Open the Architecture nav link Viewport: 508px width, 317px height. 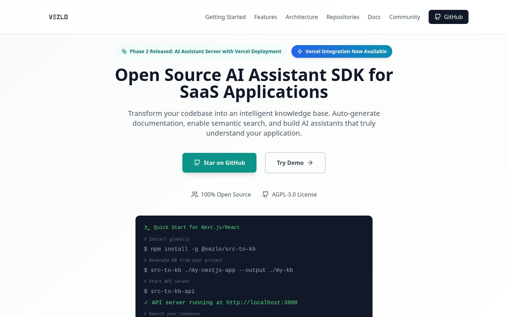302,17
